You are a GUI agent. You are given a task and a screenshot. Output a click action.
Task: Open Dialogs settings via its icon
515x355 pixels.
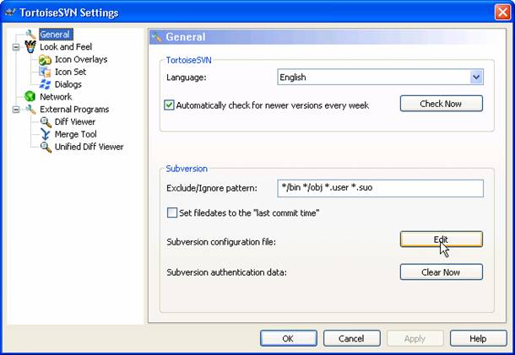[x=45, y=84]
